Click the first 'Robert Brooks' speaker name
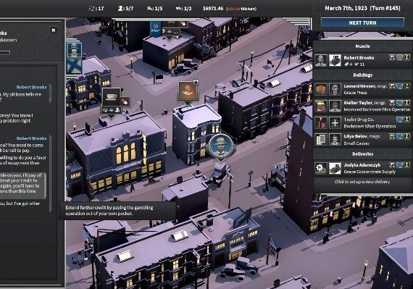413x289 pixels. click(31, 87)
